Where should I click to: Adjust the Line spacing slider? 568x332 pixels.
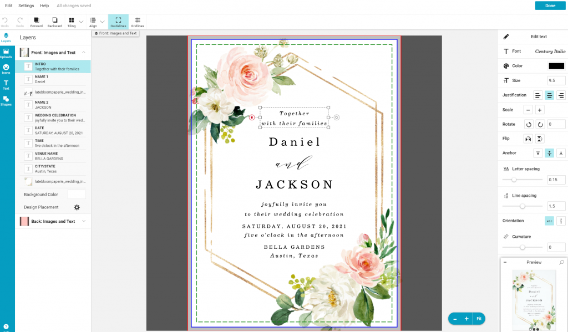coord(523,206)
